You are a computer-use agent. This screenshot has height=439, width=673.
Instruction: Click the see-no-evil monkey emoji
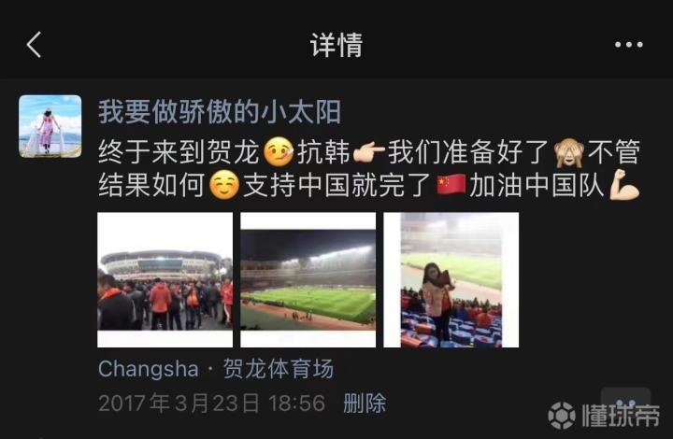coord(569,152)
